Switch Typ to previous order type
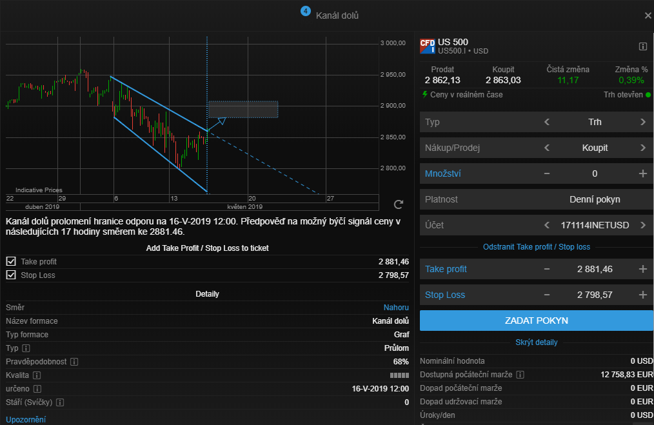 coord(547,122)
